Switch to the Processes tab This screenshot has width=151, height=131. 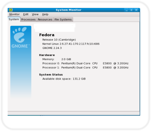click(28, 19)
